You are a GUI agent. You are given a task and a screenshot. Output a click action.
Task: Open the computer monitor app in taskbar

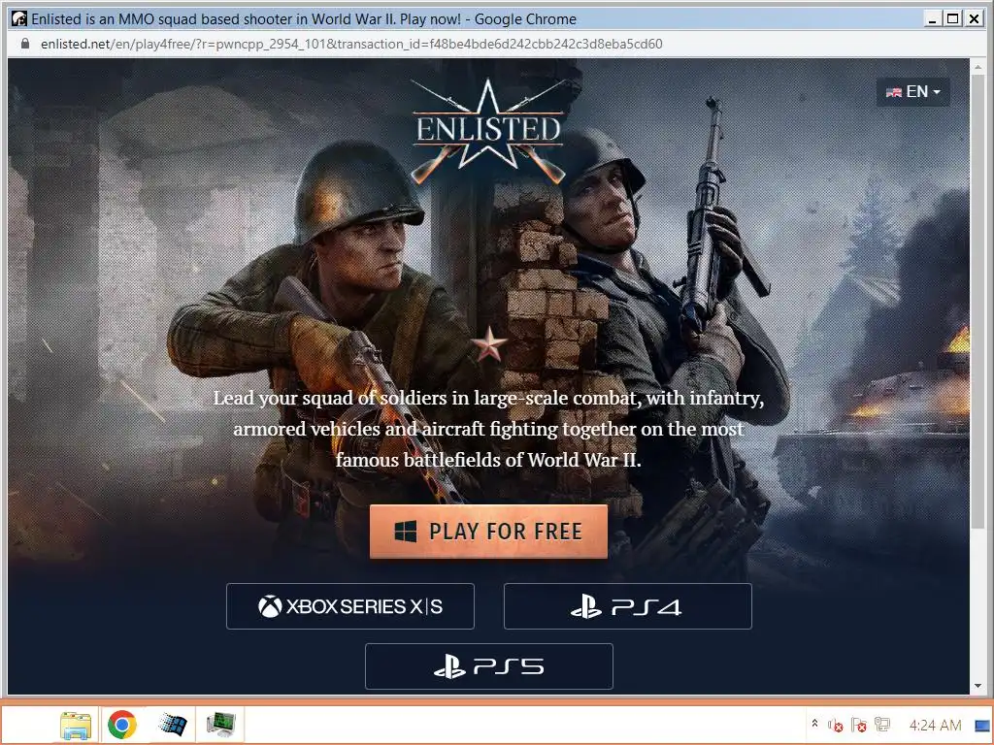220,725
